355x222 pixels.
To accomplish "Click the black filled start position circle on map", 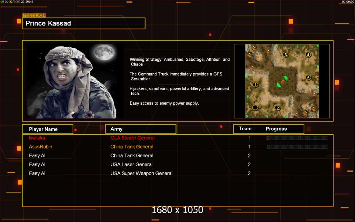I will [256, 107].
